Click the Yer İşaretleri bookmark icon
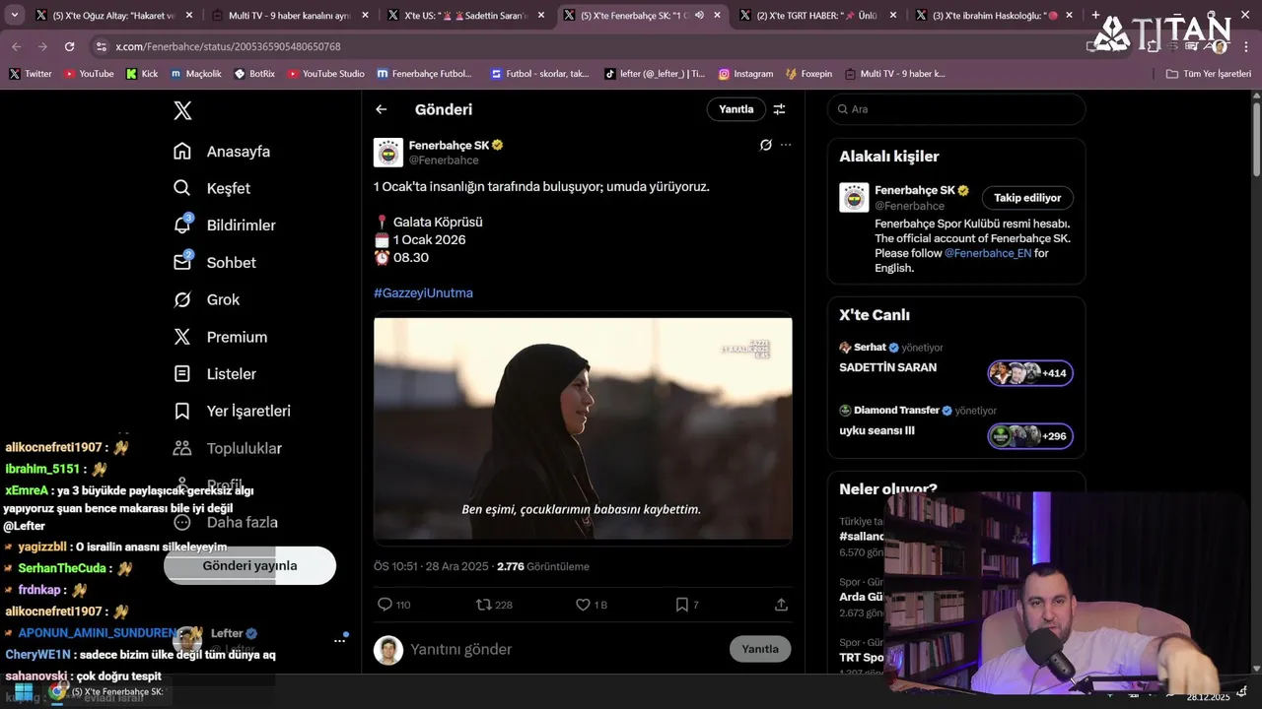 point(182,411)
